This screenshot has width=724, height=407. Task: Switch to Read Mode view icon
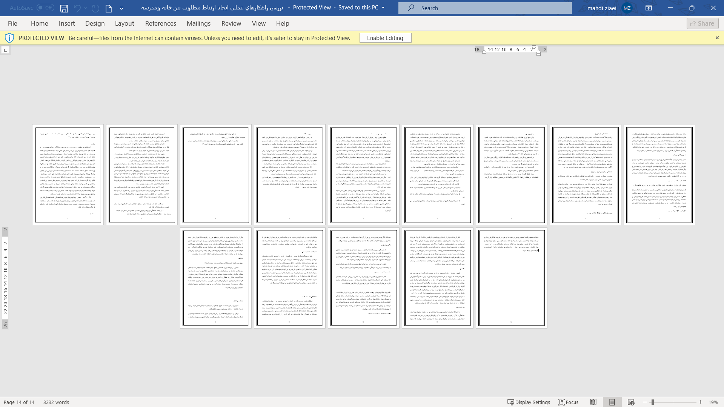(x=593, y=402)
